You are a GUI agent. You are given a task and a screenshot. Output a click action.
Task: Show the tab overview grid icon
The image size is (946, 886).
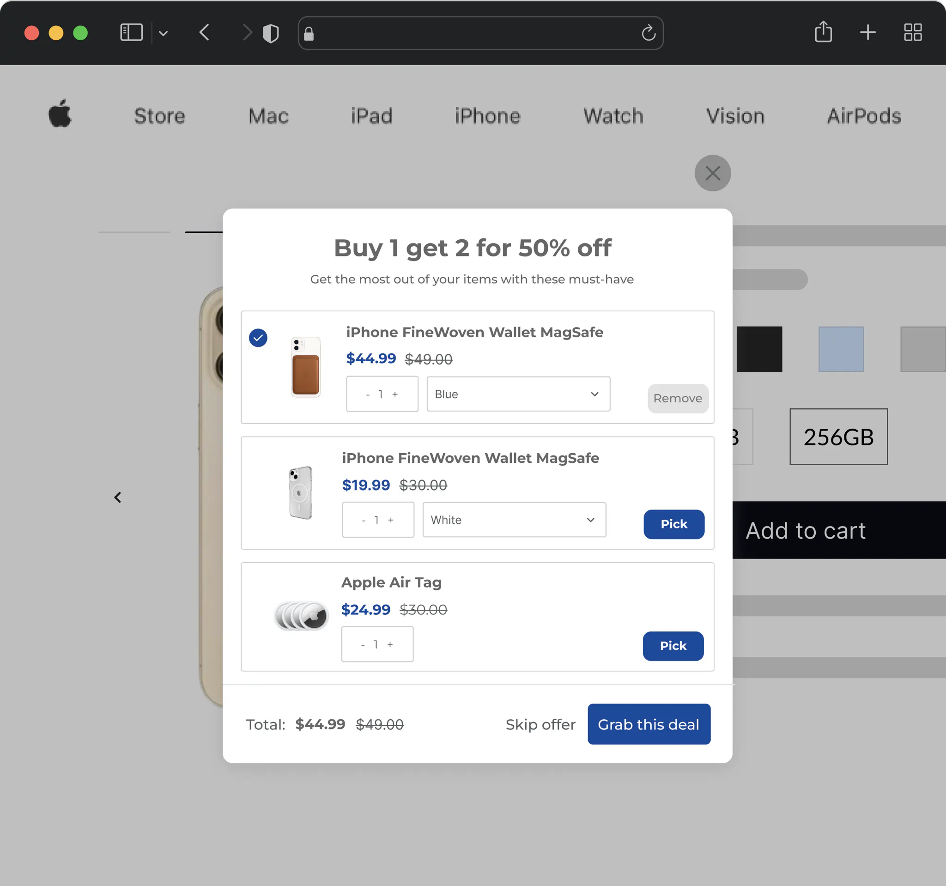point(913,32)
